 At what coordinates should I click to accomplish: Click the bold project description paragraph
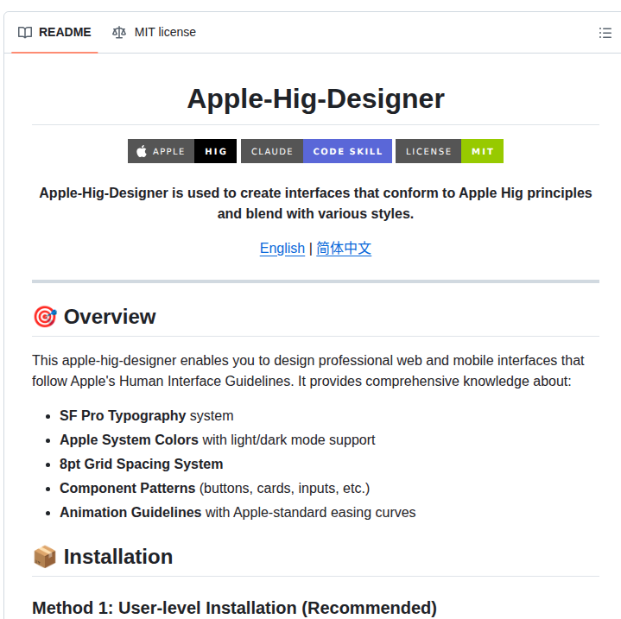click(315, 203)
